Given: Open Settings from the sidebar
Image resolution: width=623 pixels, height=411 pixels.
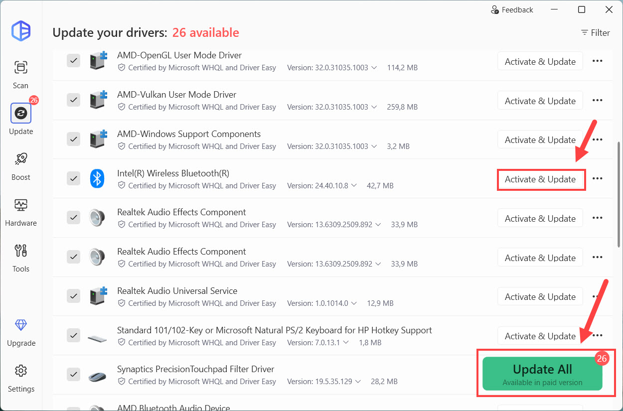Looking at the screenshot, I should pyautogui.click(x=21, y=378).
